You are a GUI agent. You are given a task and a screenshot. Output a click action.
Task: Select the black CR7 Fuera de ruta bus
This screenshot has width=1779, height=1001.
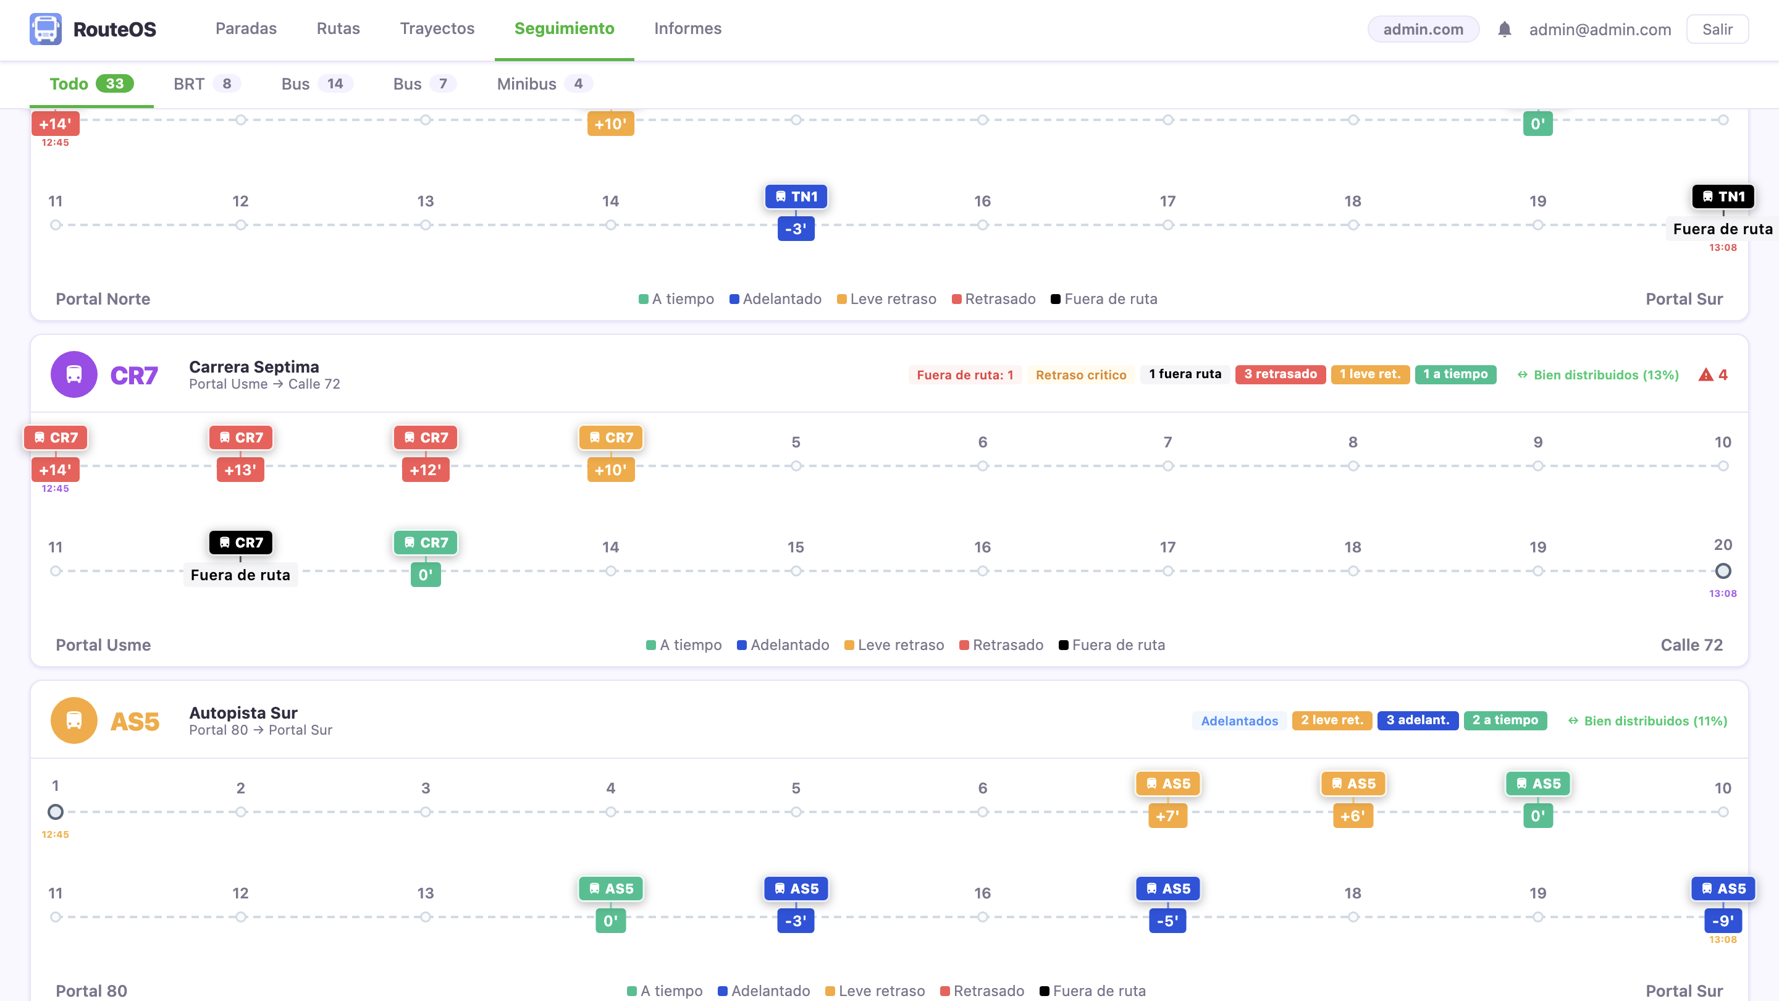pos(241,543)
